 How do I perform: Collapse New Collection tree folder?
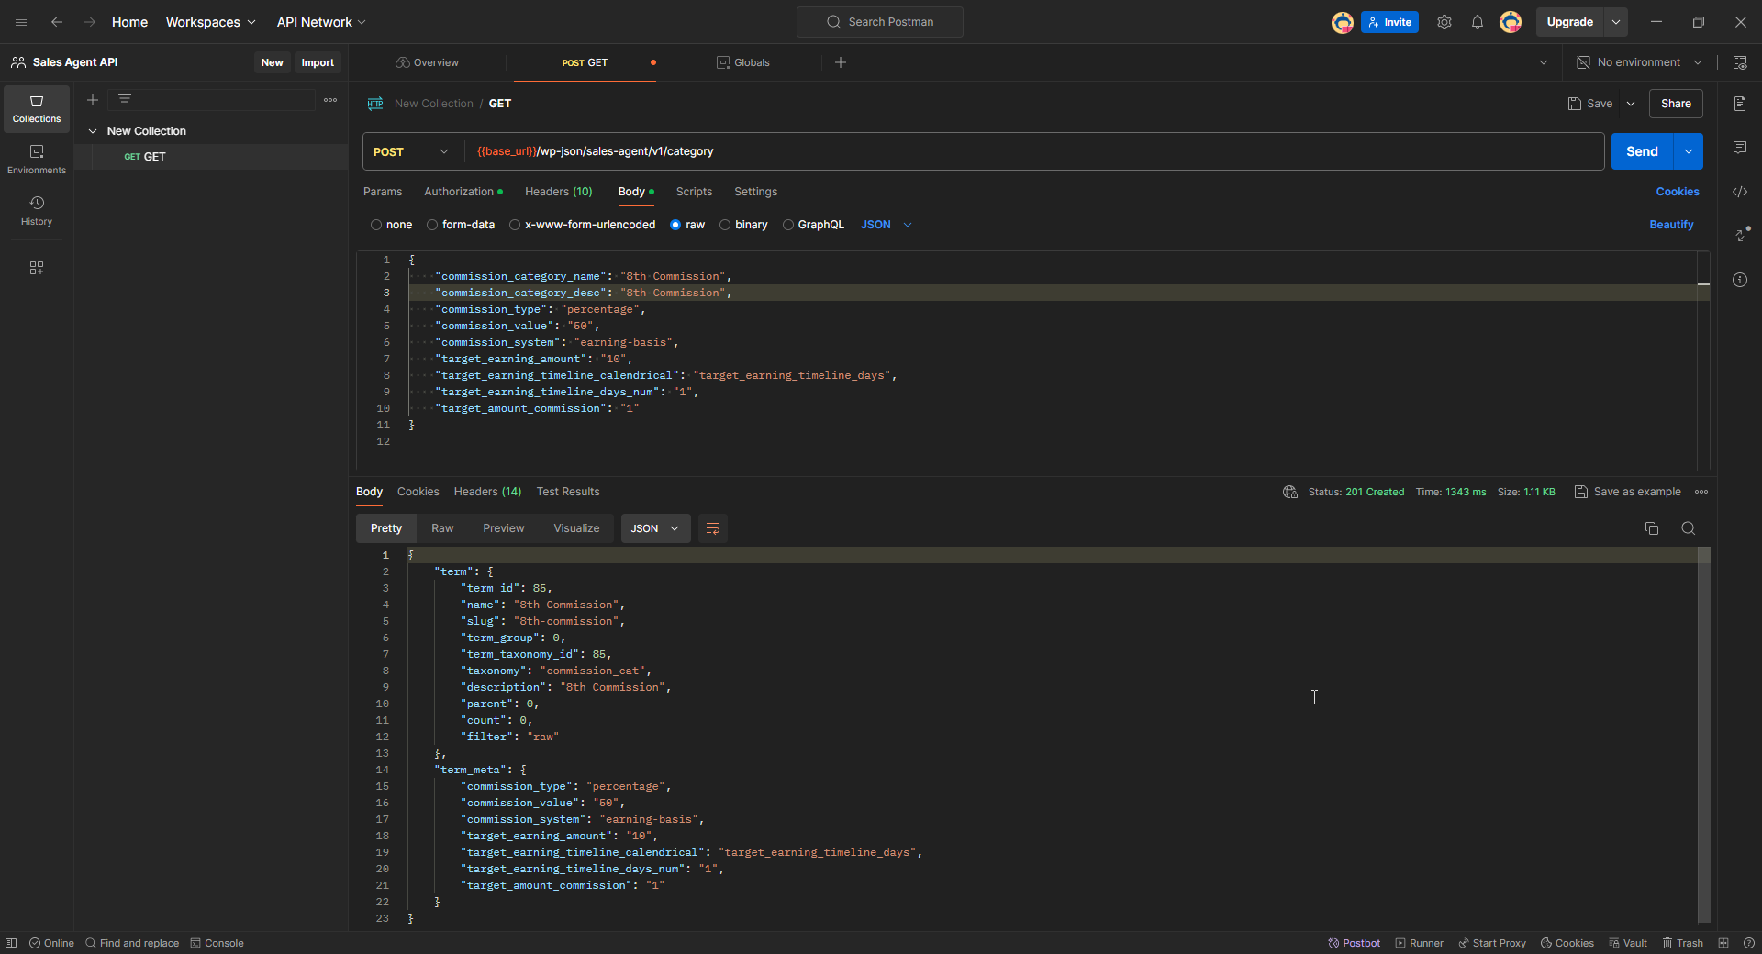click(93, 131)
